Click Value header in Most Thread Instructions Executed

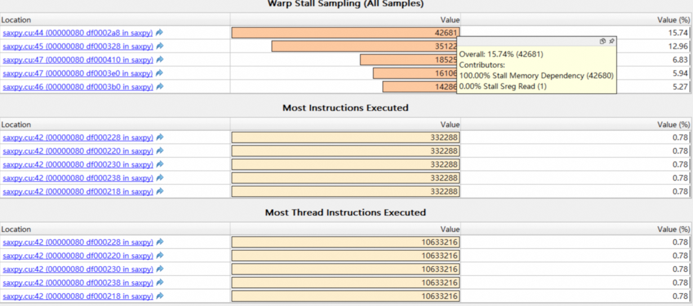[x=450, y=229]
